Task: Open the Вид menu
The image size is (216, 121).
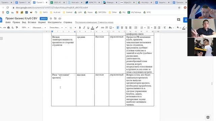Action: [x=24, y=22]
